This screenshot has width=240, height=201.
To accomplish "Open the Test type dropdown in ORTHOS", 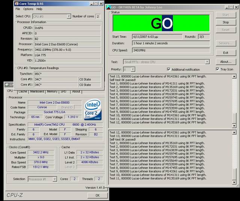I will [207, 62].
